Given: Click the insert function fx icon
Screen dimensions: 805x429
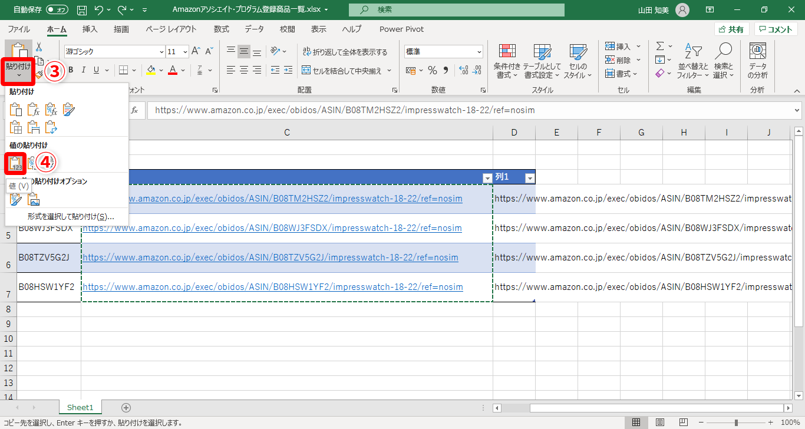Looking at the screenshot, I should (x=134, y=110).
